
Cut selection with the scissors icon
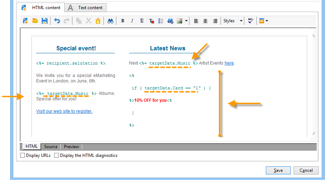[89, 21]
